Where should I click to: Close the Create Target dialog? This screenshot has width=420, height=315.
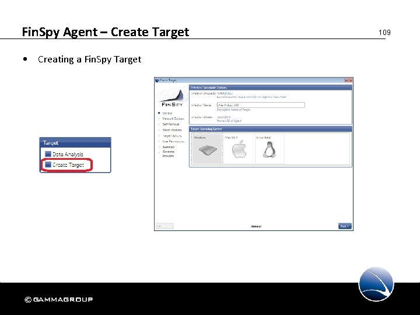tap(348, 80)
